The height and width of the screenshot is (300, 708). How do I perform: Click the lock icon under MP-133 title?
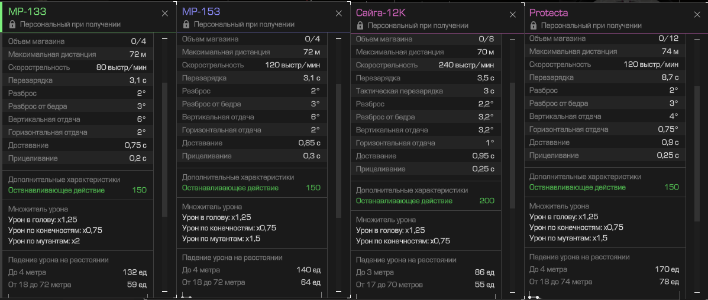[x=11, y=25]
